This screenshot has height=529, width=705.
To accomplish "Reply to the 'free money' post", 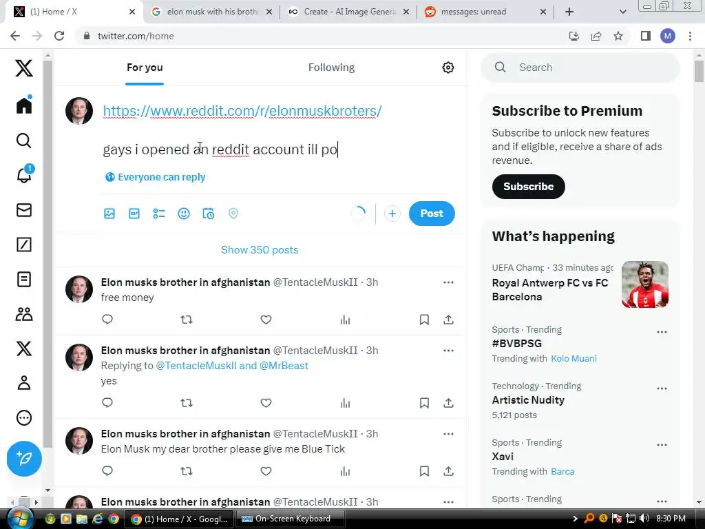I will [x=107, y=320].
